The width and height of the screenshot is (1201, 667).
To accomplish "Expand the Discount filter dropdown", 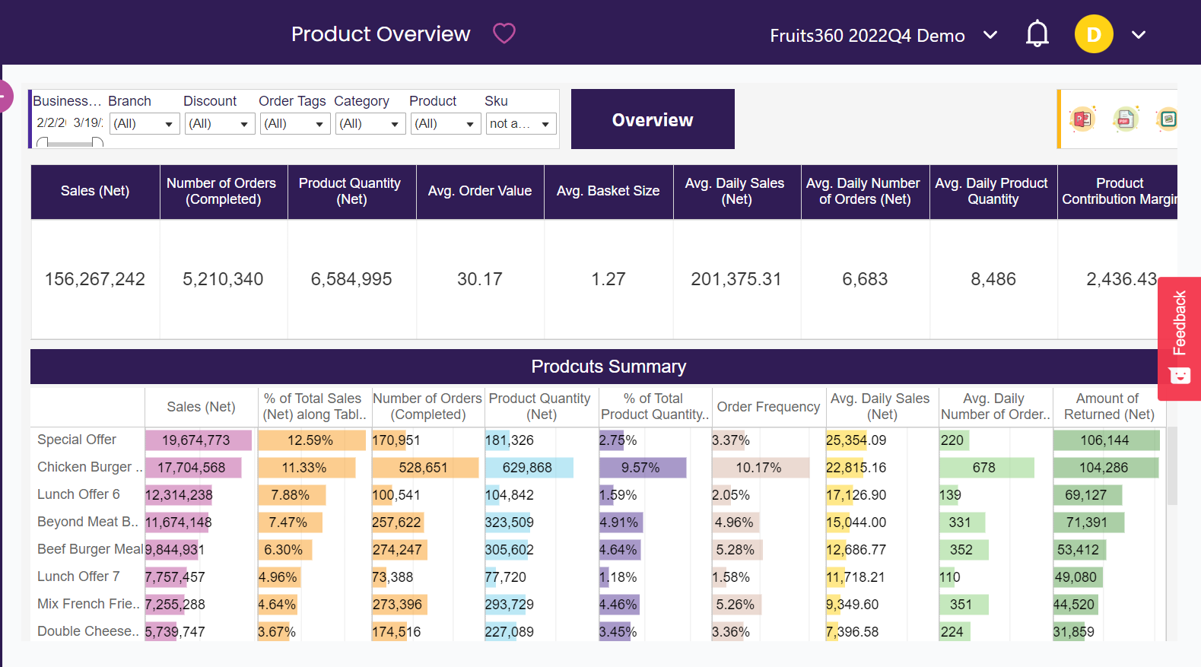I will (220, 124).
